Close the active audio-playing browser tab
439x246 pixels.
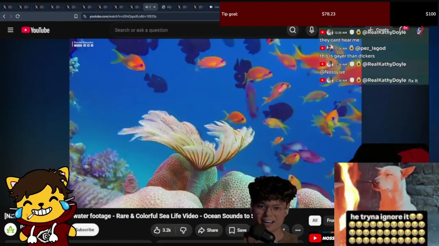click(x=154, y=7)
